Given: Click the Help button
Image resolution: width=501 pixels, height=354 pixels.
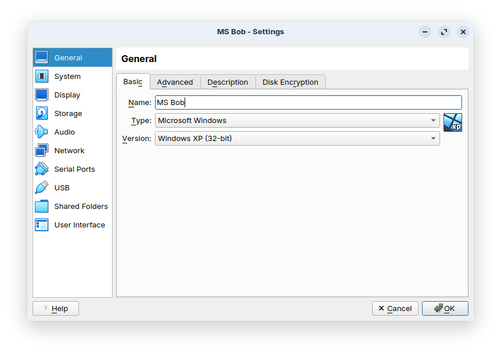Looking at the screenshot, I should click(x=56, y=309).
